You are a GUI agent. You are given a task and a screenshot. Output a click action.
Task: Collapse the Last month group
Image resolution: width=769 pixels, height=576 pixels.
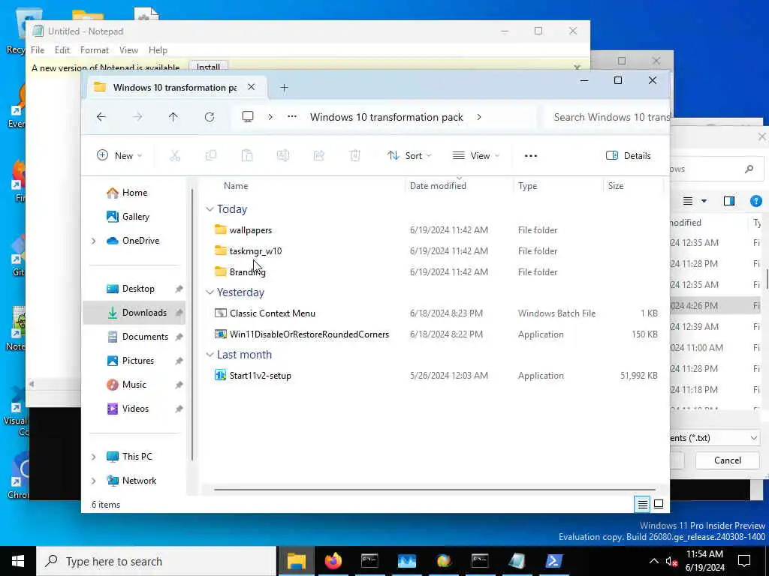tap(210, 355)
